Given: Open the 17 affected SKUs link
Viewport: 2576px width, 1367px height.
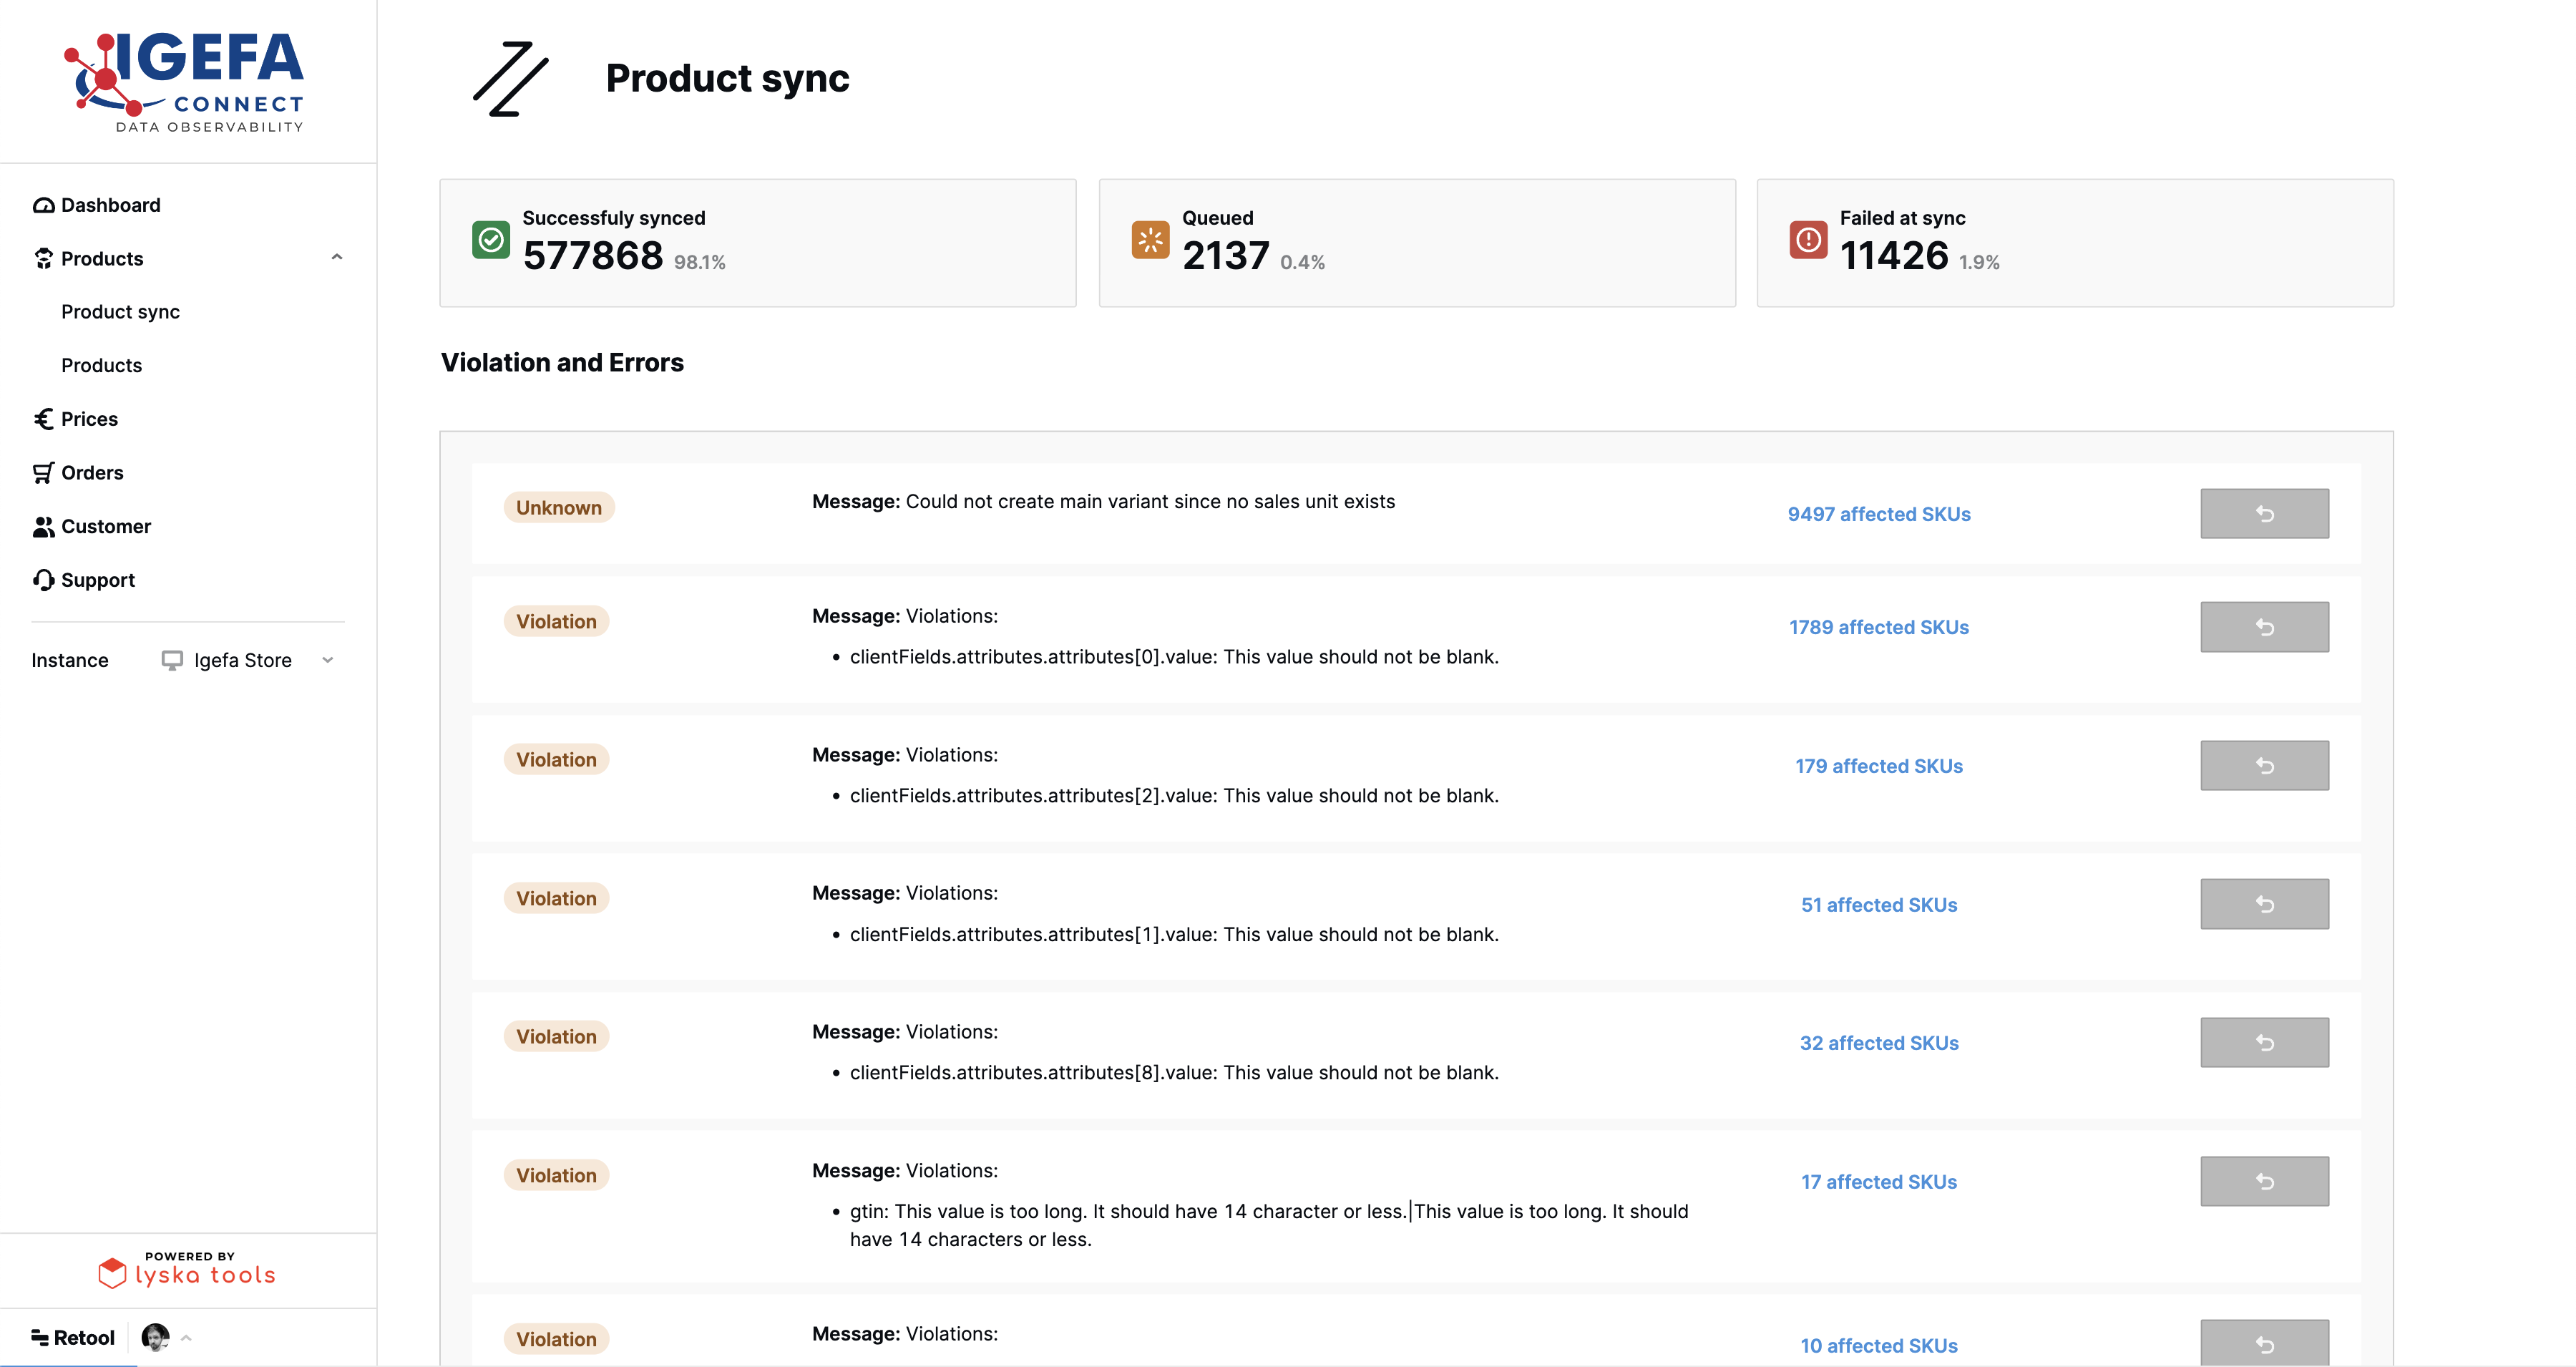Looking at the screenshot, I should point(1878,1182).
